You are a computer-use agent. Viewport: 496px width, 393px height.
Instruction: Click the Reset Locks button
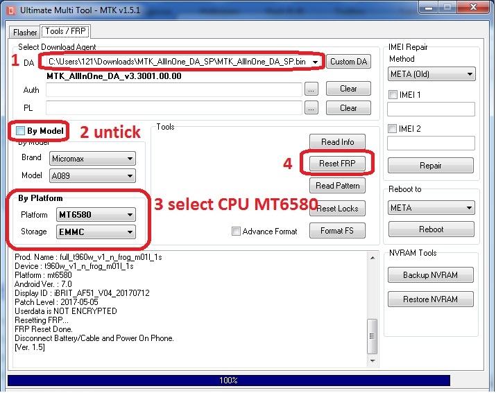tap(337, 209)
